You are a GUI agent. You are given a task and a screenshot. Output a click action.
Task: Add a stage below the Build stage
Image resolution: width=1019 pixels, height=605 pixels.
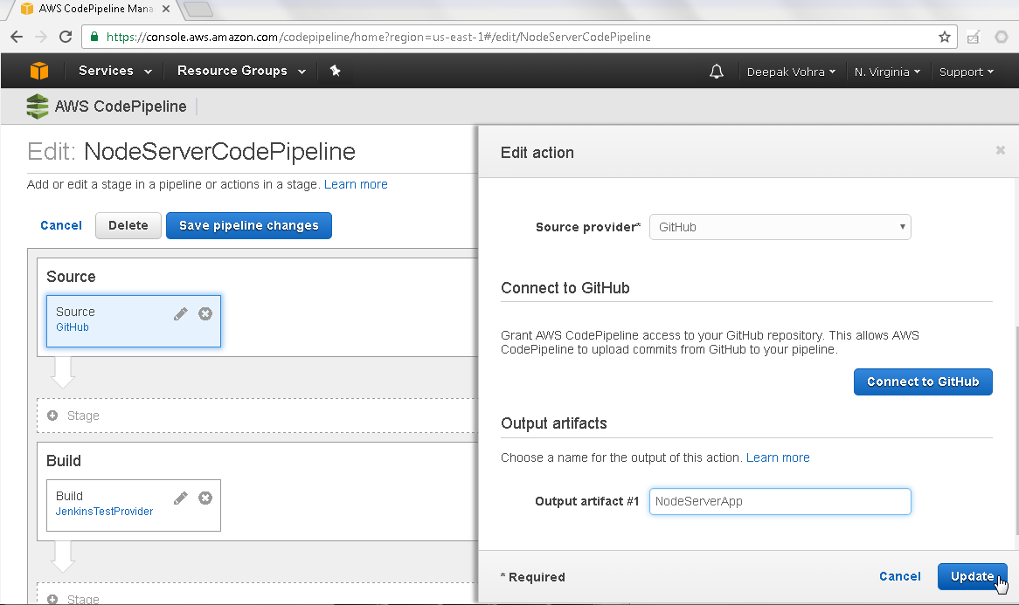point(257,594)
